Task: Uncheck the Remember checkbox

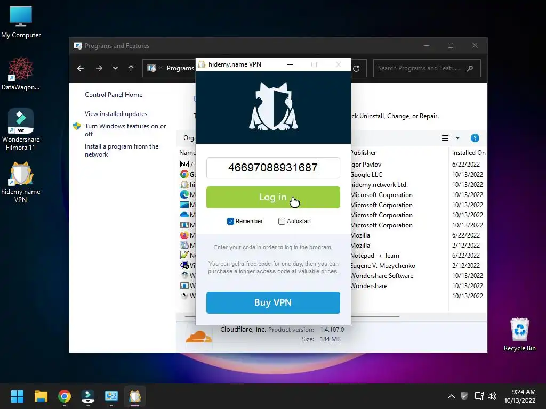Action: click(x=230, y=221)
